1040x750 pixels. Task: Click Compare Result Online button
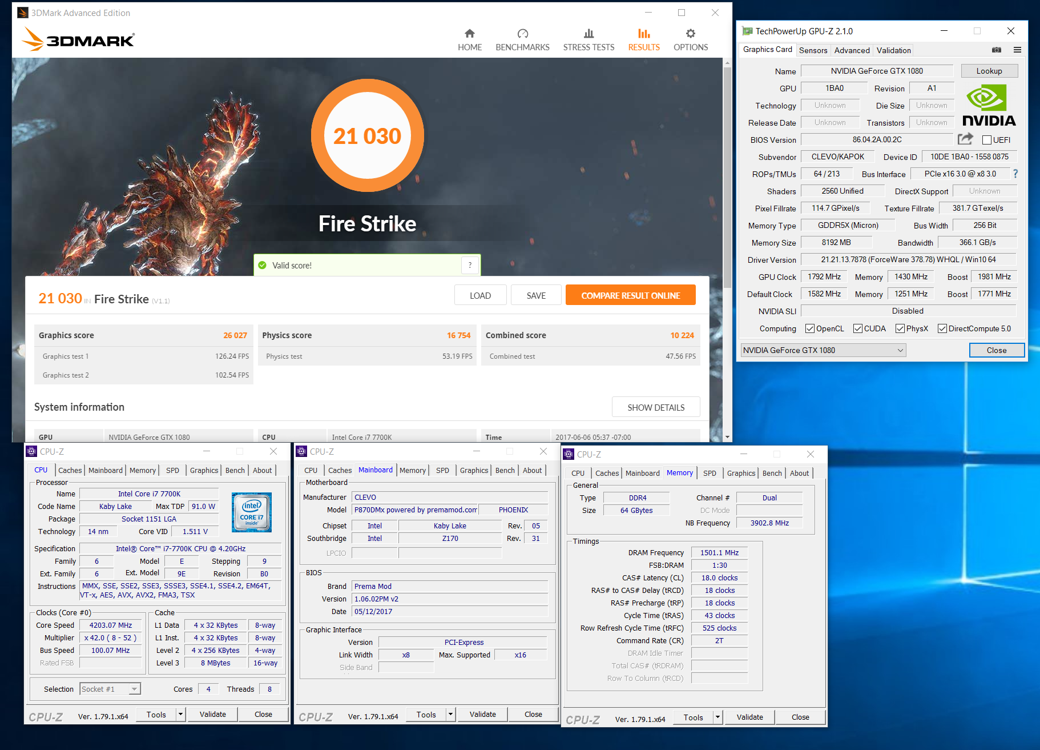coord(630,295)
